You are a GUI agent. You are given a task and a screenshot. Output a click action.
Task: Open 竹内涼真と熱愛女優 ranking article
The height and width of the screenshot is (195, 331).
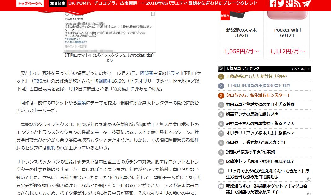point(260,104)
